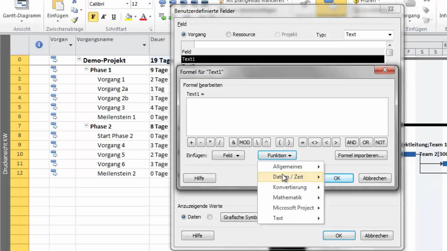The width and height of the screenshot is (447, 251).
Task: Click the Formel importieren button
Action: pyautogui.click(x=361, y=155)
